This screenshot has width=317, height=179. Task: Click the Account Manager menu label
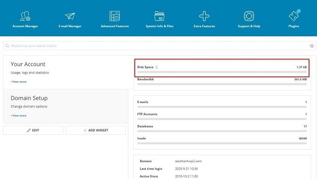click(x=25, y=26)
